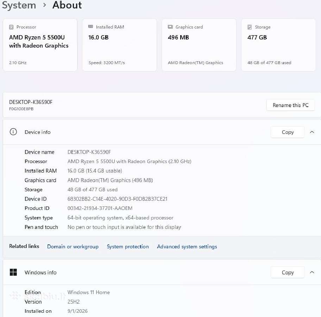
Task: Click Device ID value 68302BB2-C14E-4020
Action: 118,199
